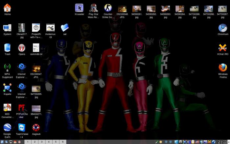Open MID Converter application

pos(7,111)
